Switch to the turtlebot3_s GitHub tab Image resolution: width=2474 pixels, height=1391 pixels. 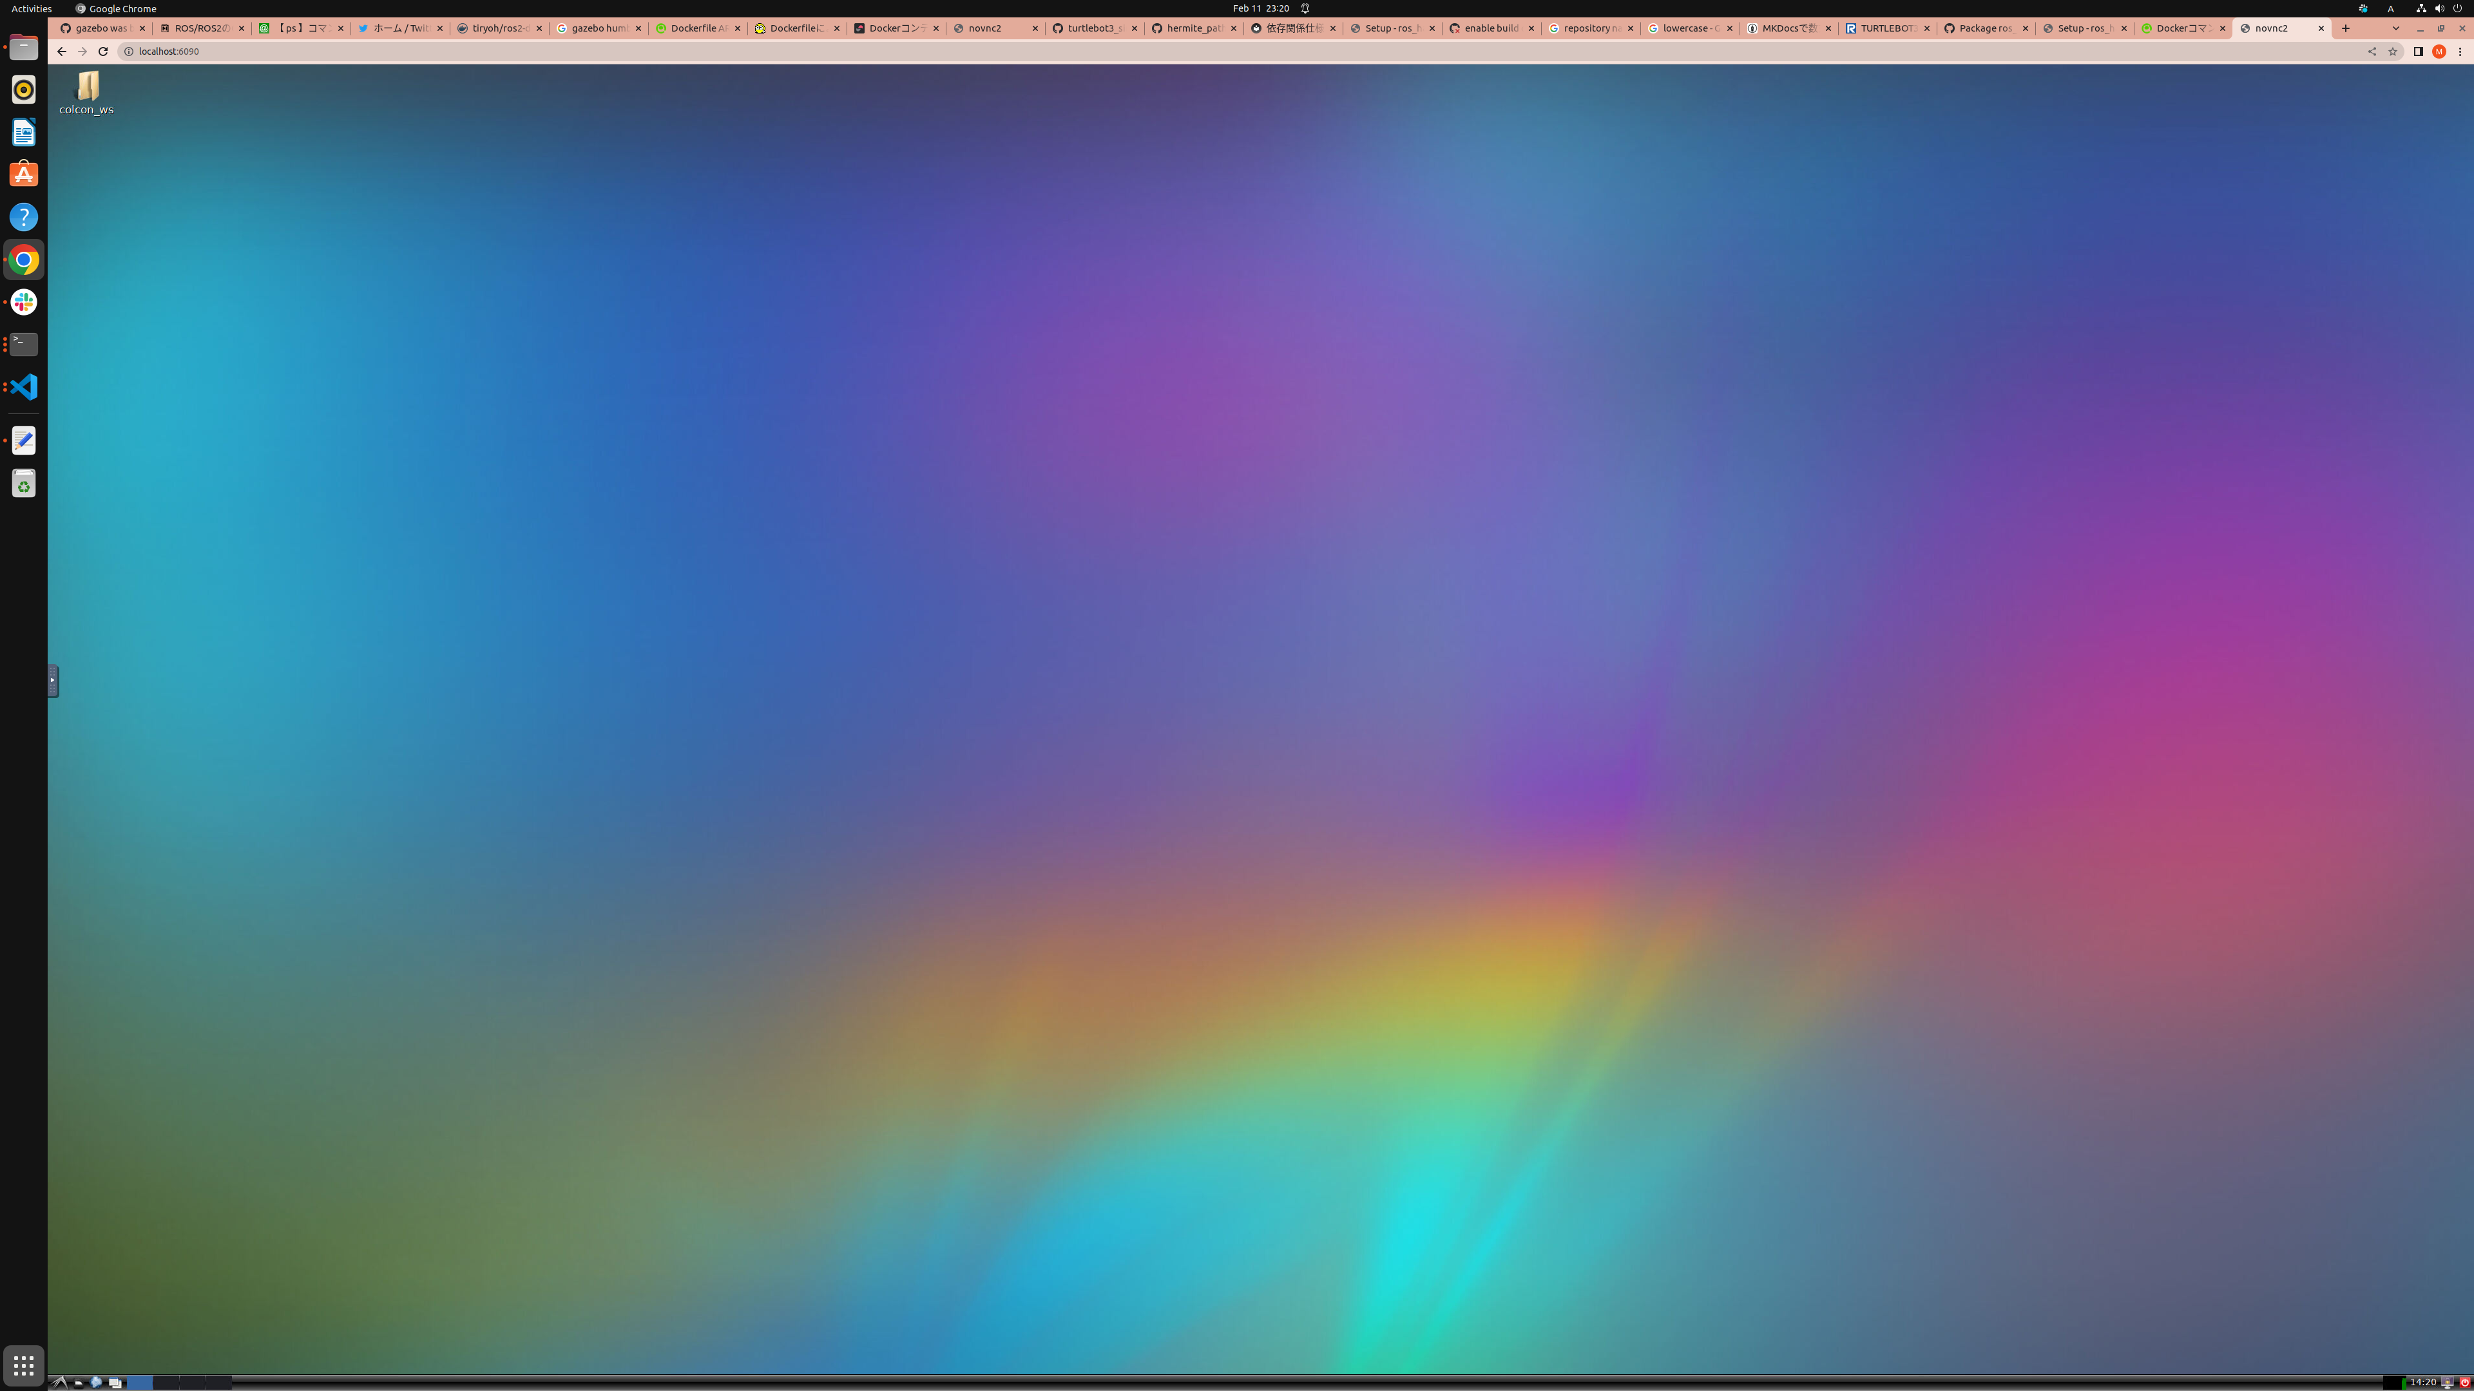[x=1094, y=29]
